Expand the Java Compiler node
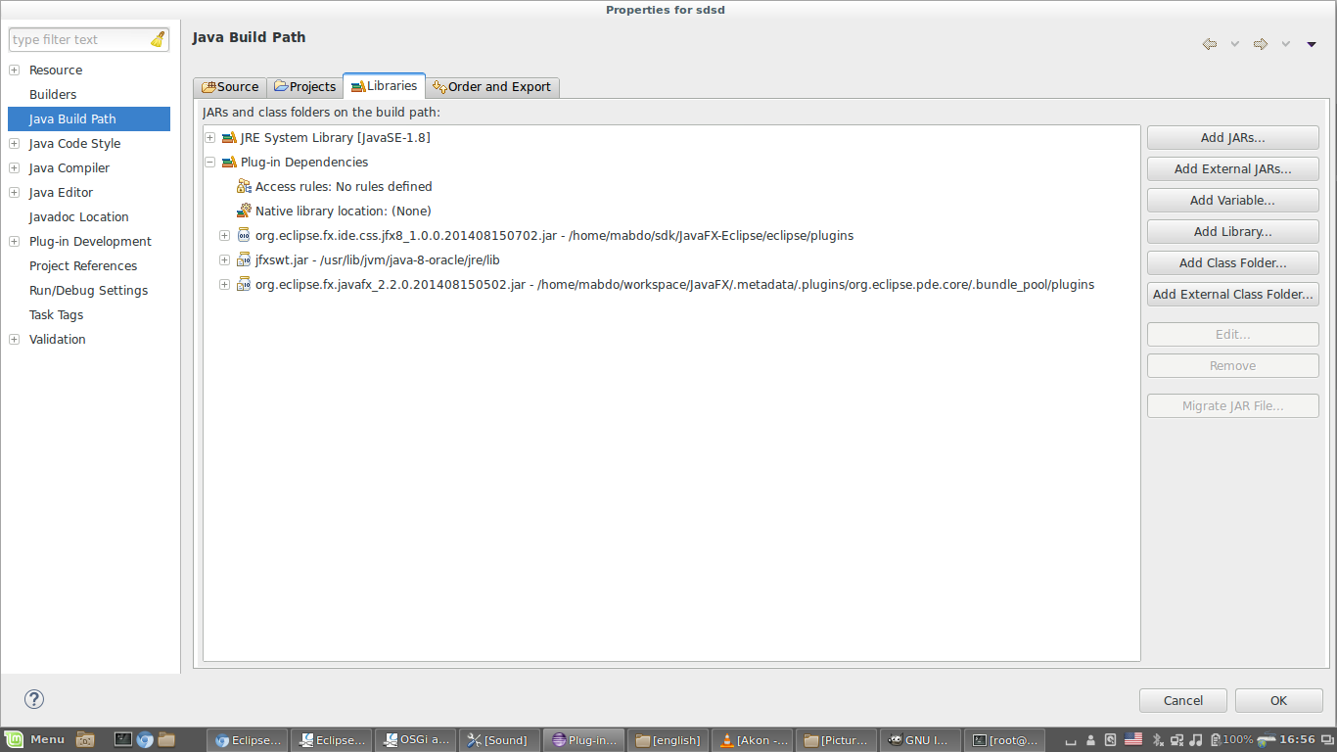The height and width of the screenshot is (752, 1337). [14, 168]
